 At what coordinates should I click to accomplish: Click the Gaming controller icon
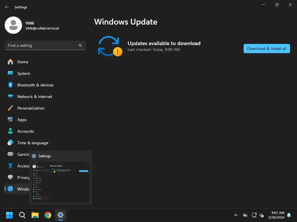(10, 154)
